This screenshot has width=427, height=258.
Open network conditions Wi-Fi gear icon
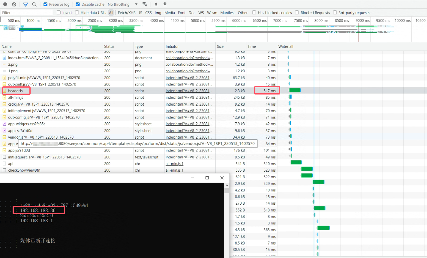(145, 4)
